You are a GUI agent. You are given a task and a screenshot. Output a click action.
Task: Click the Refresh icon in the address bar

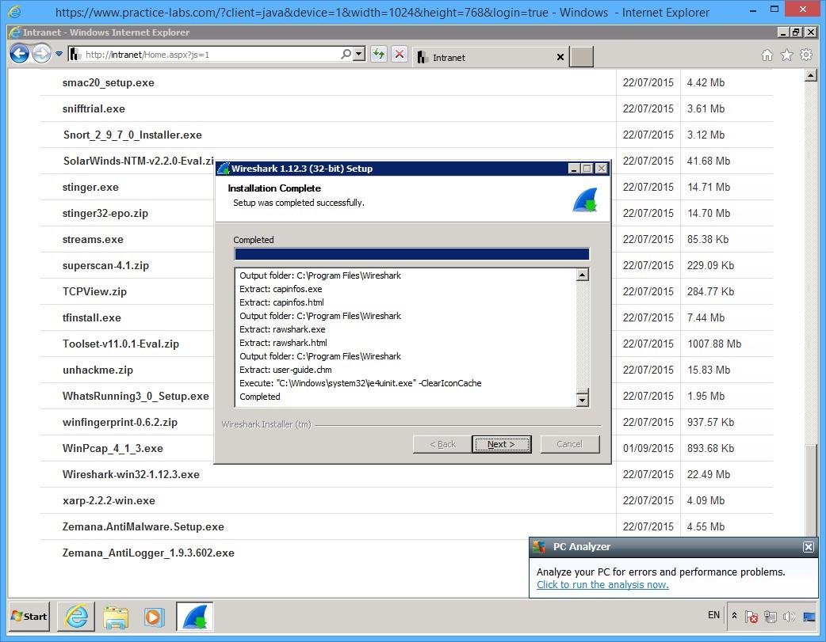click(x=377, y=54)
